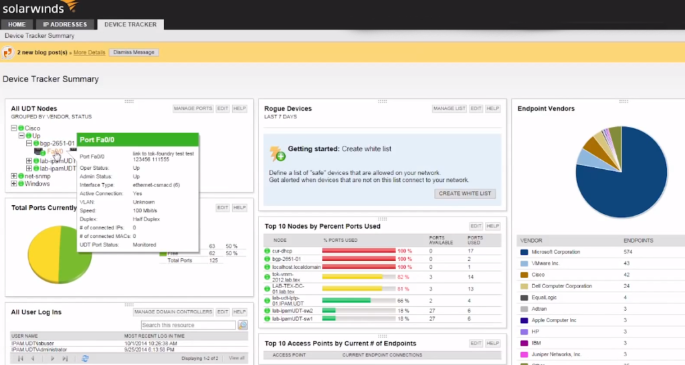Click the Search this resource field
Screen dimensions: 685x365
188,325
